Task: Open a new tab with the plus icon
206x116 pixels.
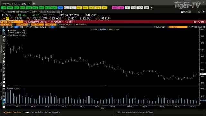Action: [x=34, y=4]
